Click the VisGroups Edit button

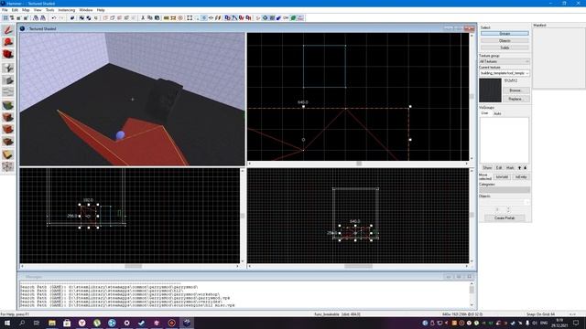coord(499,168)
